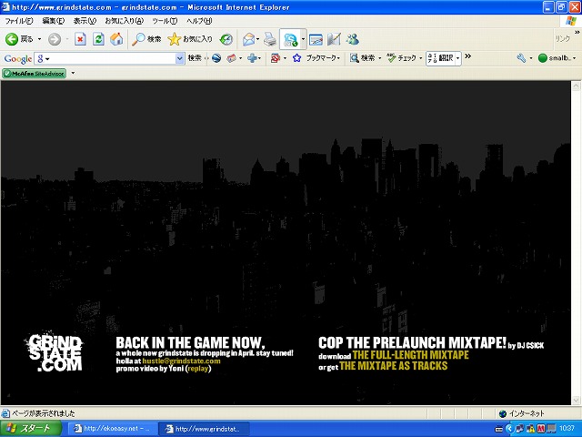Click the red M icon in system tray
582x437 pixels.
coord(540,429)
